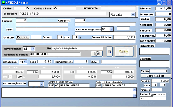Click the Codice a Barre field
173x107 pixels.
64,8
